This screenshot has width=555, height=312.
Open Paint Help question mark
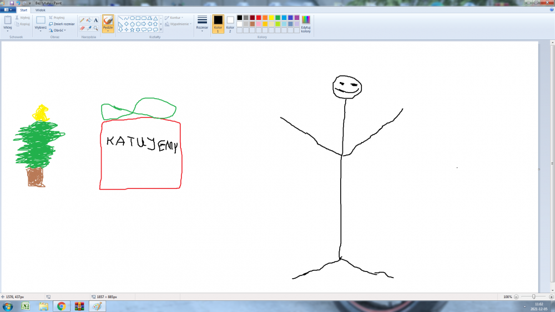pos(552,10)
